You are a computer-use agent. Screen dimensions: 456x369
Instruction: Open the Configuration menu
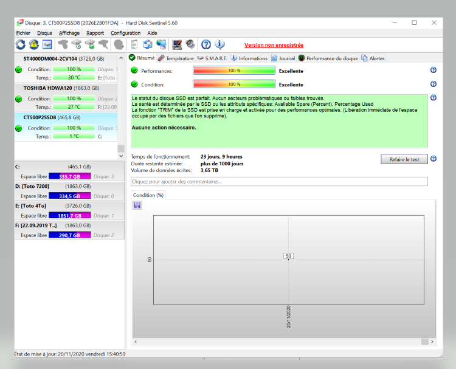click(125, 33)
